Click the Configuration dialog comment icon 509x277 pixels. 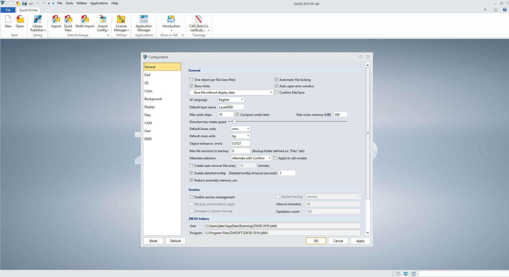361,57
